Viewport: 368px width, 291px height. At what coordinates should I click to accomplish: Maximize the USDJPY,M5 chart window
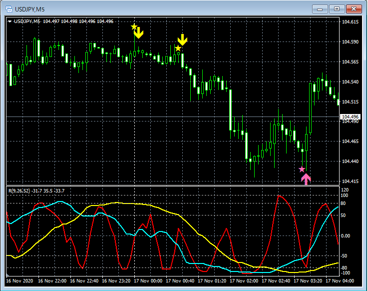337,9
